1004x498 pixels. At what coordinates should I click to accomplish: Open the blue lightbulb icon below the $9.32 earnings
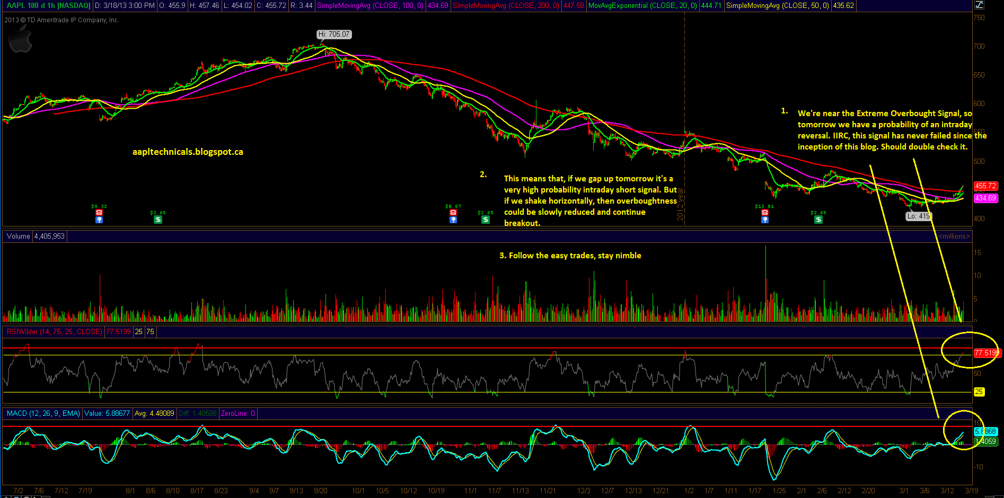(x=99, y=220)
